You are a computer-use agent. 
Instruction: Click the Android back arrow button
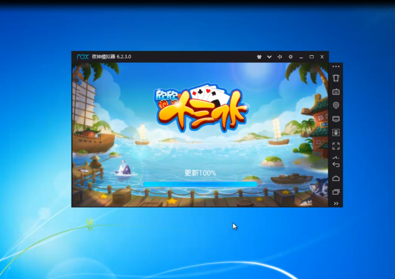(x=336, y=165)
